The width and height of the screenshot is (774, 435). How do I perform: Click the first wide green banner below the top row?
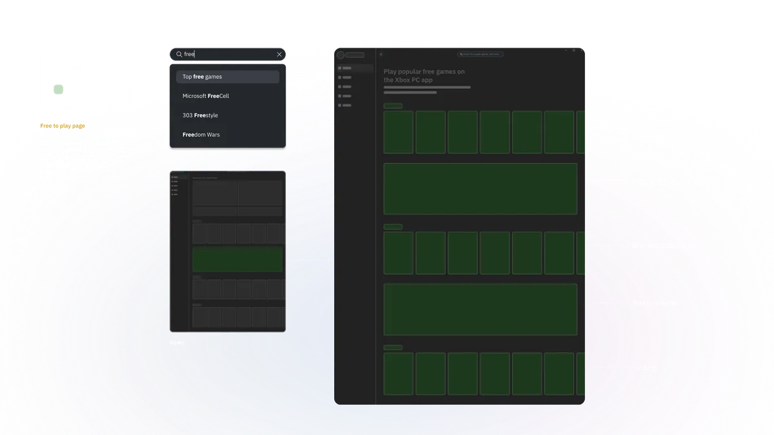point(481,189)
